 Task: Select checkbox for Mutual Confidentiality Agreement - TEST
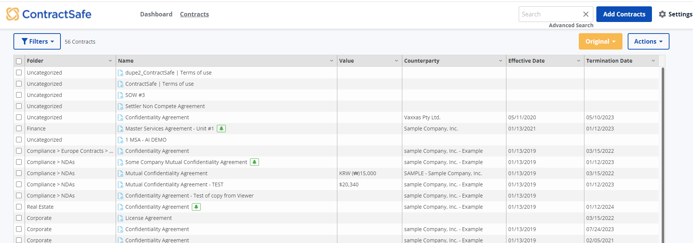[19, 184]
